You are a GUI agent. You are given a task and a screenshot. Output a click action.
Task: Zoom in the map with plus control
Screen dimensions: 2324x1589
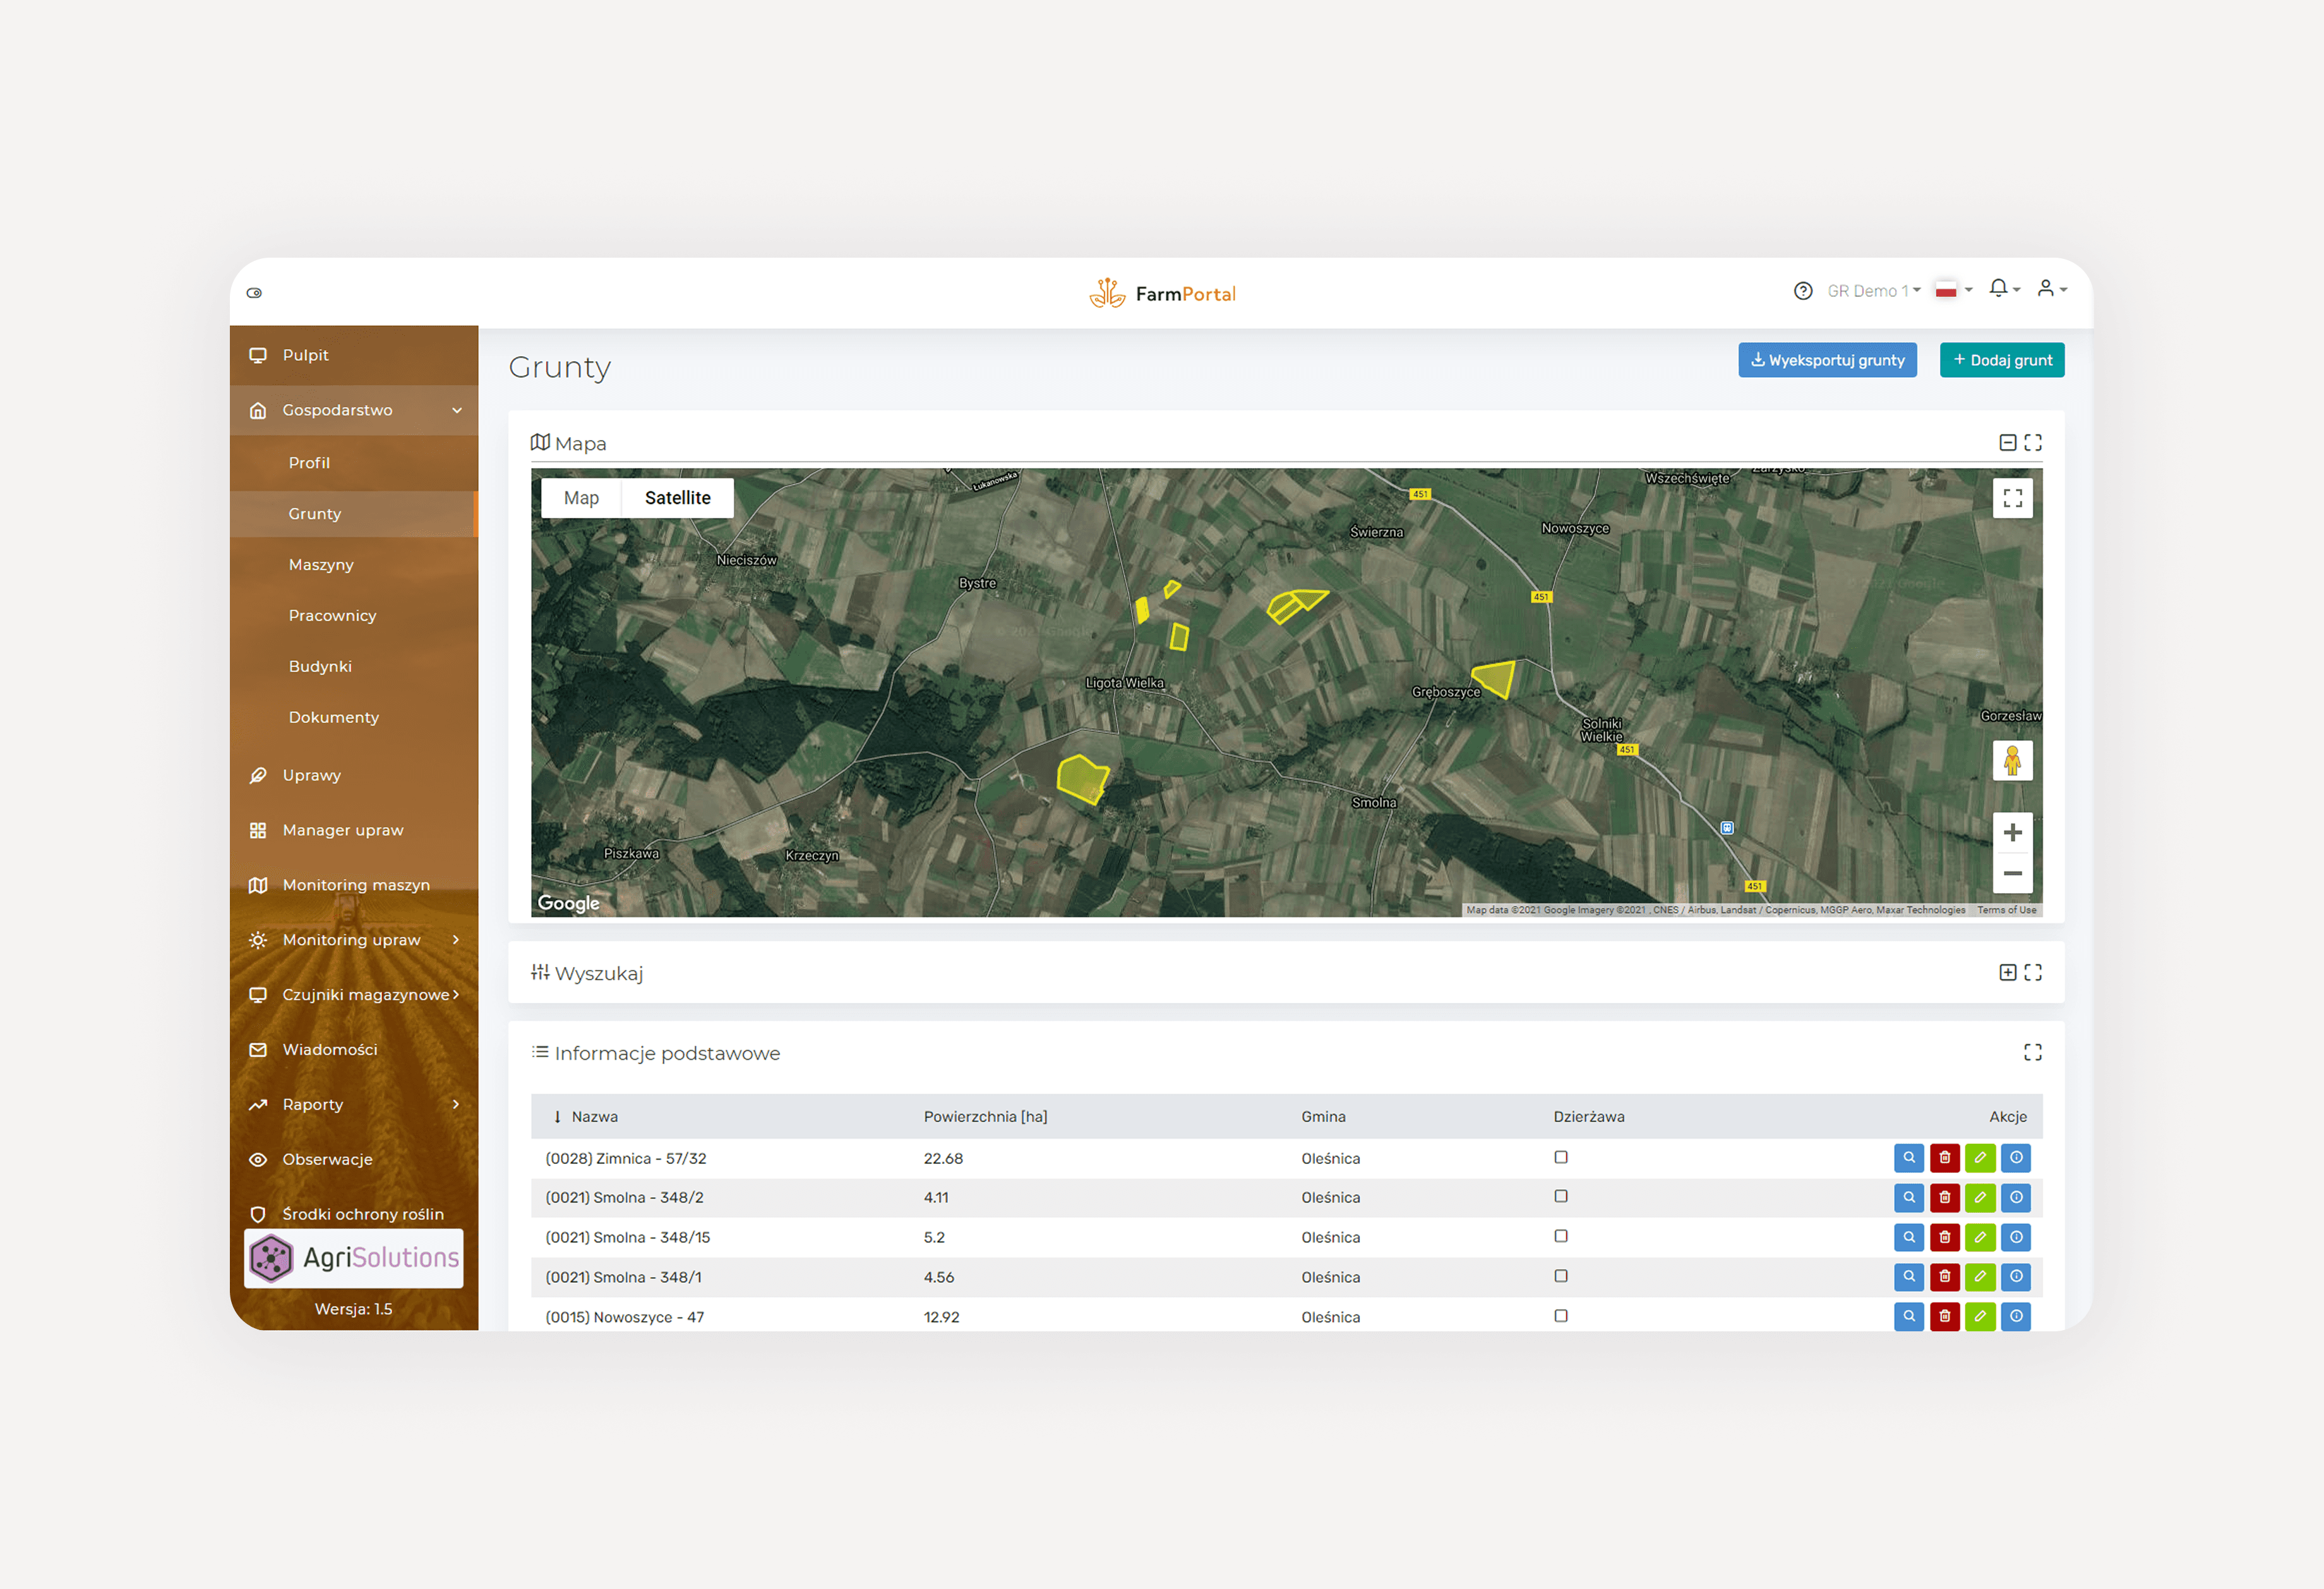pos(2012,832)
